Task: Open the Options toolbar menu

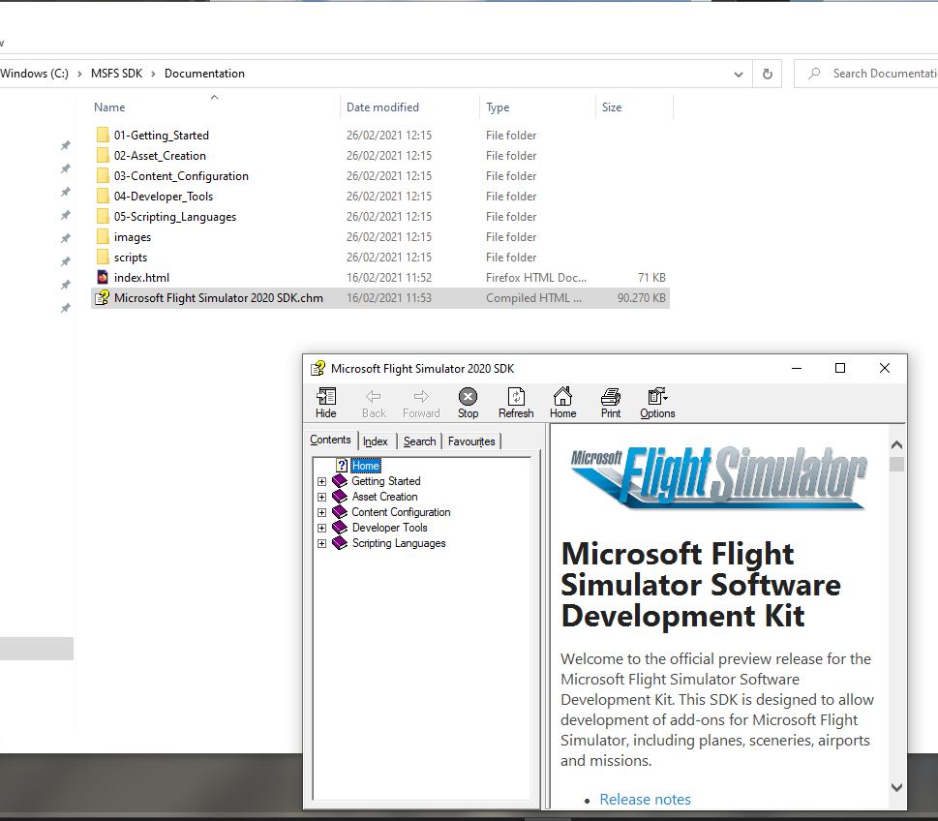Action: [657, 403]
